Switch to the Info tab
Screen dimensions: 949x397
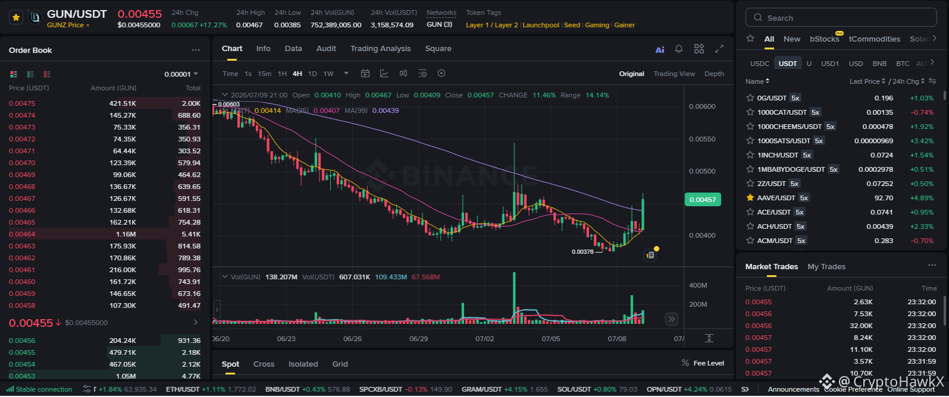tap(263, 49)
